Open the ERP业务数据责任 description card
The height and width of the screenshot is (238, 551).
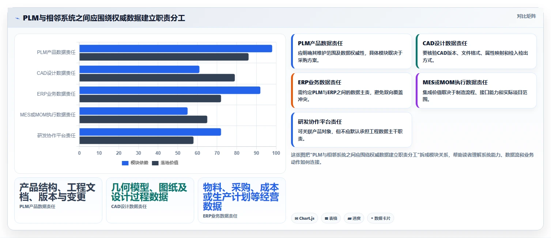(x=351, y=91)
